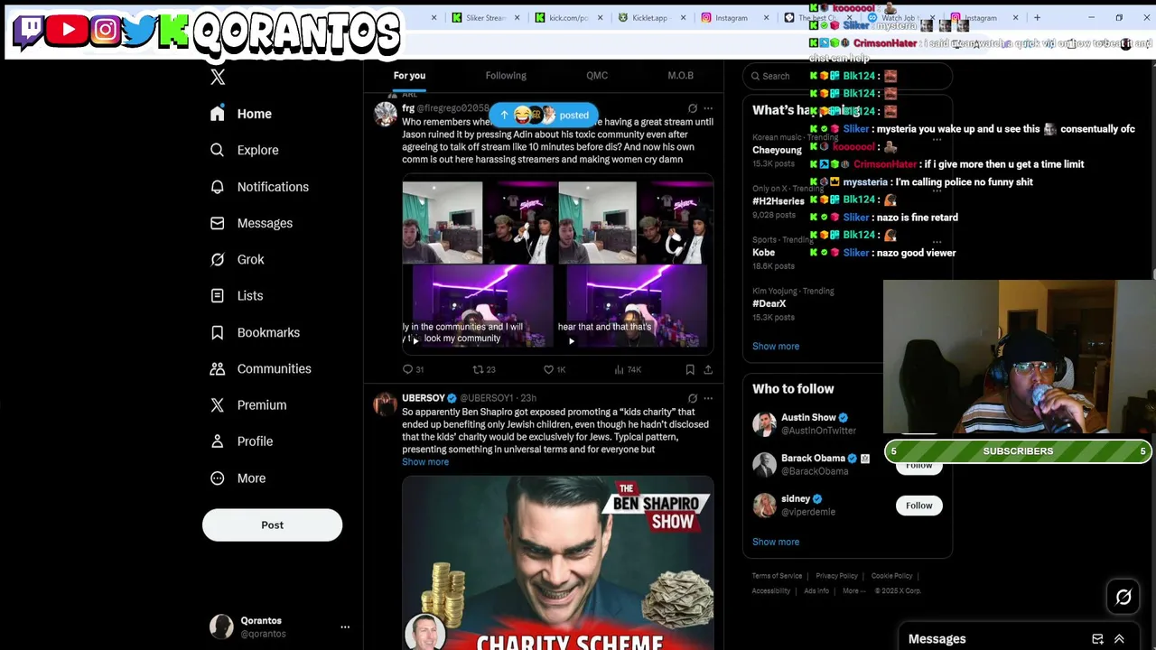Go to Home in the sidebar
This screenshot has width=1156, height=650.
[240, 114]
